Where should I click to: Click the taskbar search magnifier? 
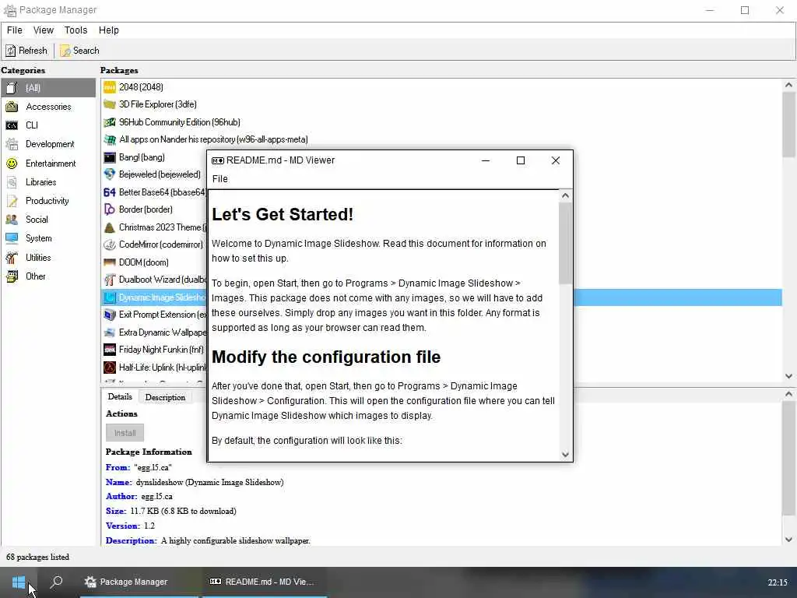click(56, 582)
